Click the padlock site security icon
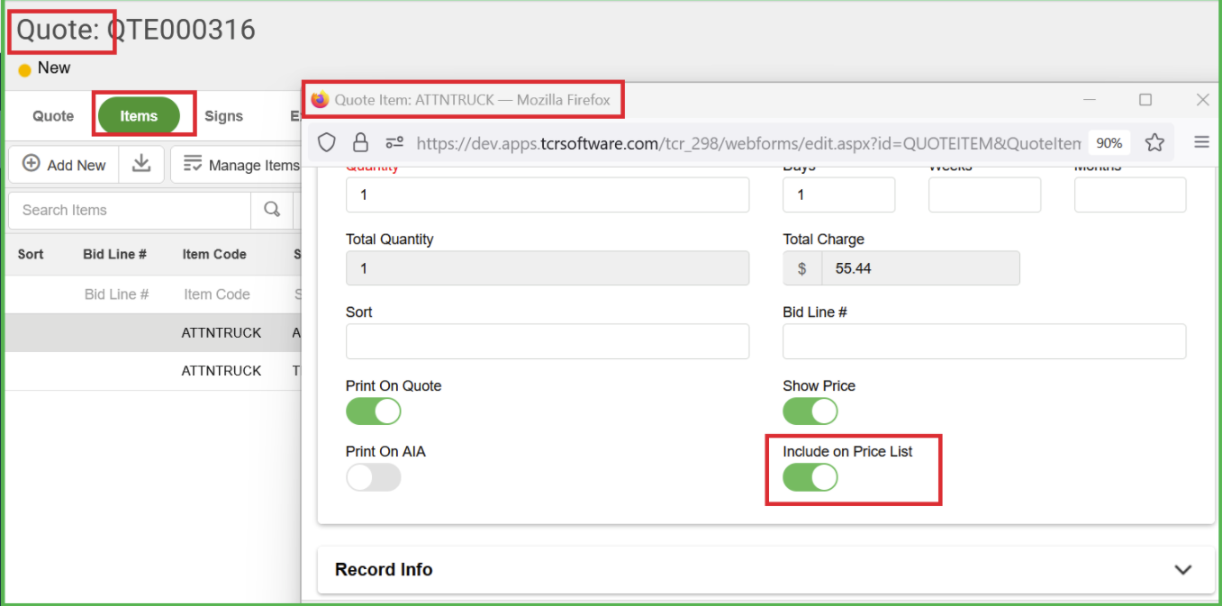 coord(360,142)
